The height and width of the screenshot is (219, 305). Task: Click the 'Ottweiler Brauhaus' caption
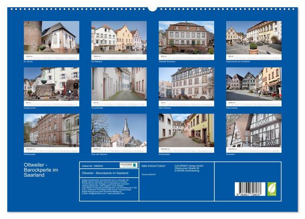[x=167, y=62]
